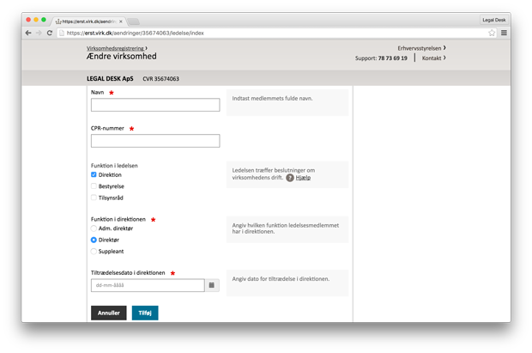Open the Erhvervsstyrelsen link
This screenshot has width=532, height=353.
tap(421, 48)
